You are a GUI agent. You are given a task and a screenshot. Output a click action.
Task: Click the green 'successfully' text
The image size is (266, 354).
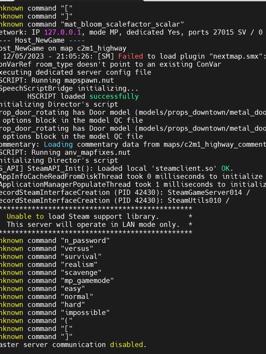coord(114,96)
